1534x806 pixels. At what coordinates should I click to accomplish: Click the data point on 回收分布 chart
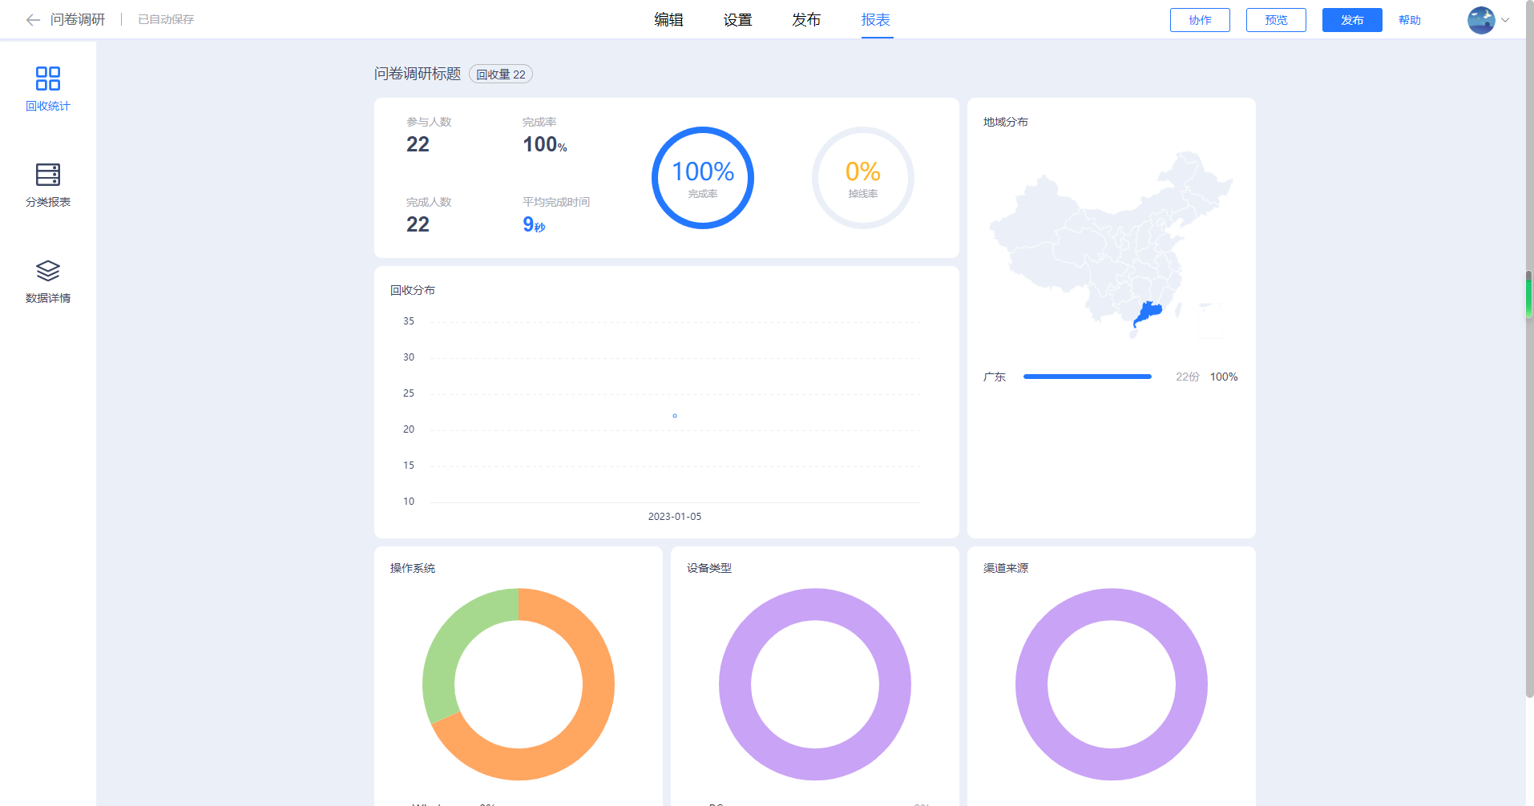675,416
